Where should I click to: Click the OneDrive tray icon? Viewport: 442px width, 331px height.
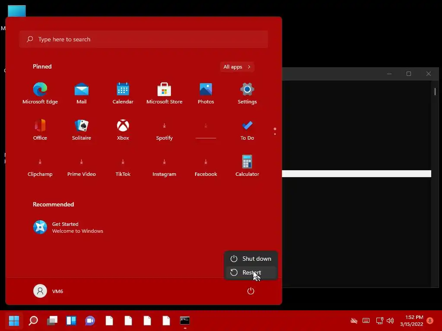354,321
